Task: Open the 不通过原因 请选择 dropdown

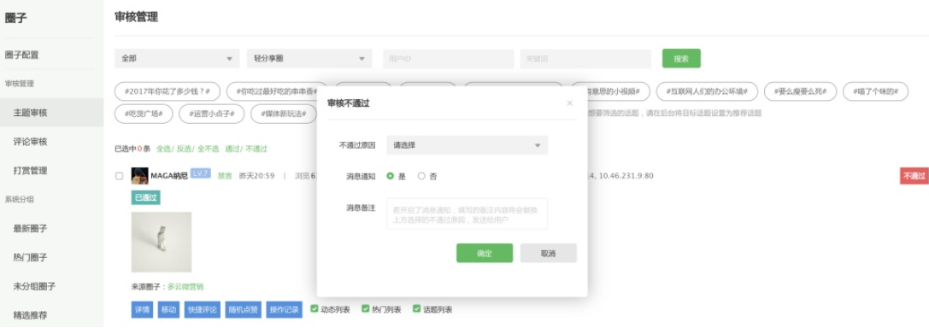Action: (x=467, y=145)
